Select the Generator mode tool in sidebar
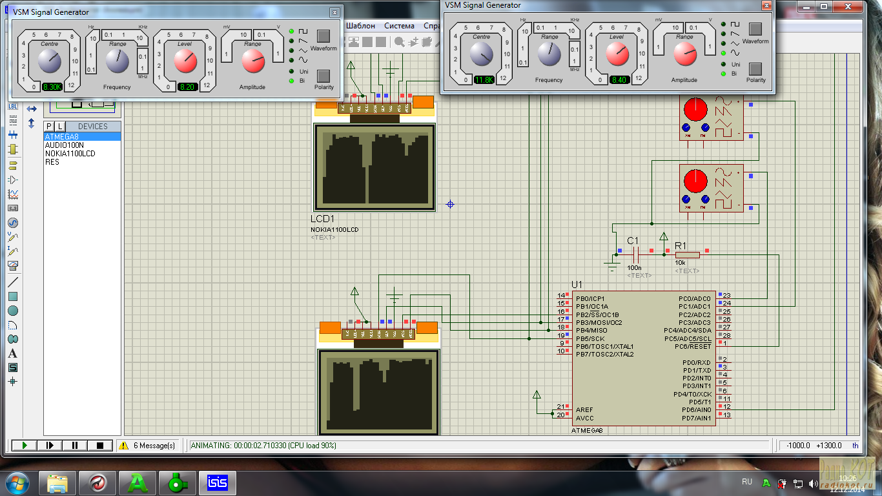Viewport: 882px width, 496px height. point(12,223)
